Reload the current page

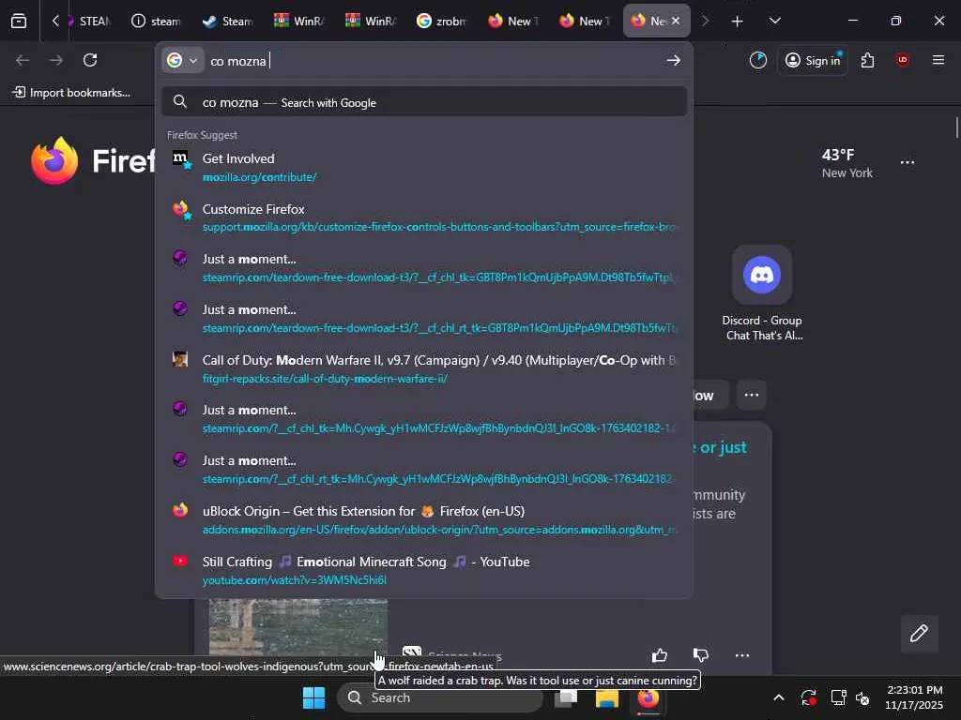[90, 60]
